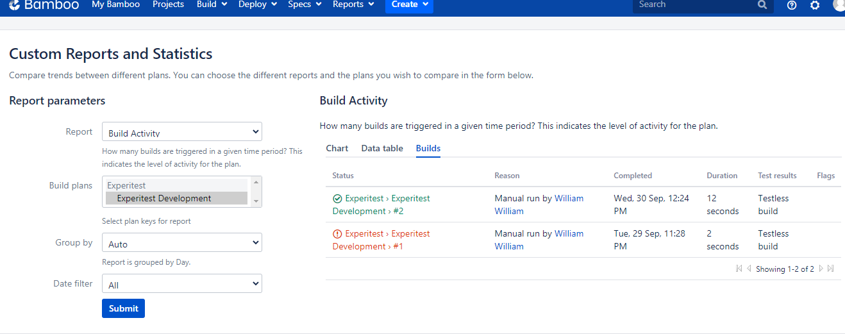
Task: Click the Submit button
Action: click(x=123, y=308)
